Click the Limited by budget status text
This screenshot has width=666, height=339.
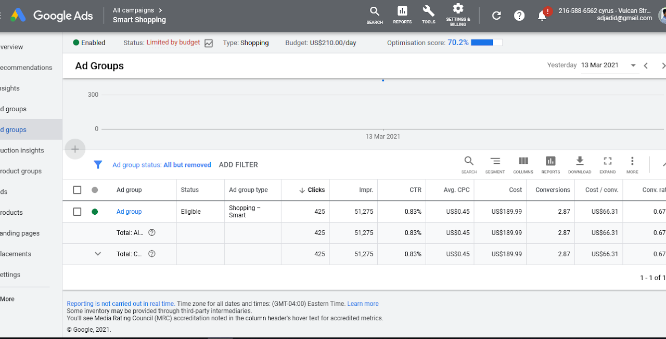tap(173, 43)
